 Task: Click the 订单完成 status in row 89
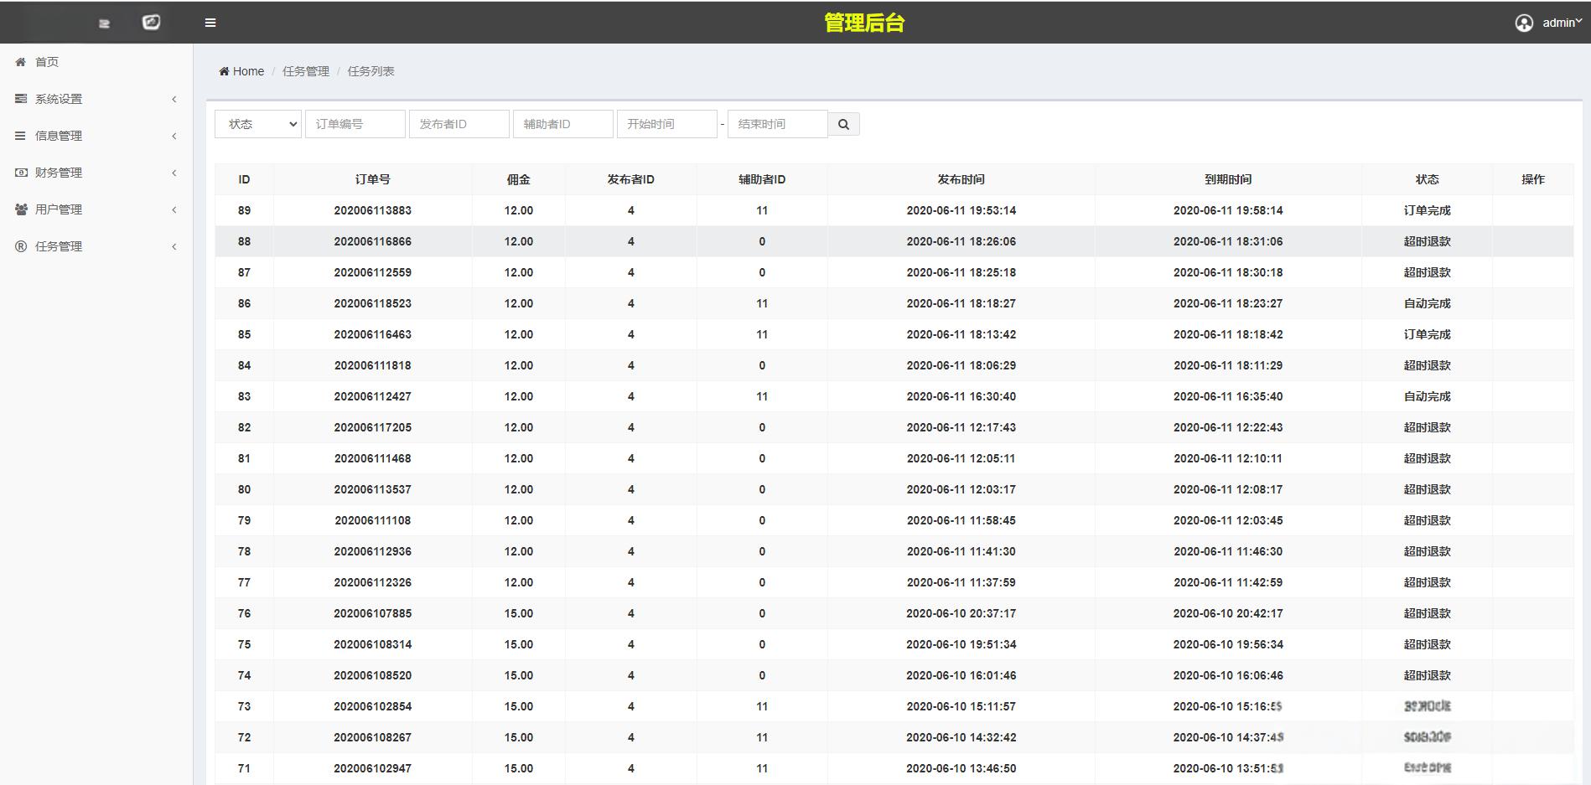click(x=1428, y=210)
